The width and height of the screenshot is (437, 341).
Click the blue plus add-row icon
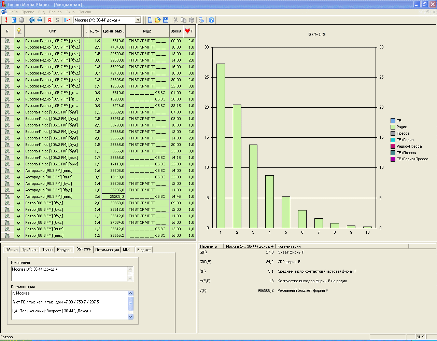pos(32,20)
